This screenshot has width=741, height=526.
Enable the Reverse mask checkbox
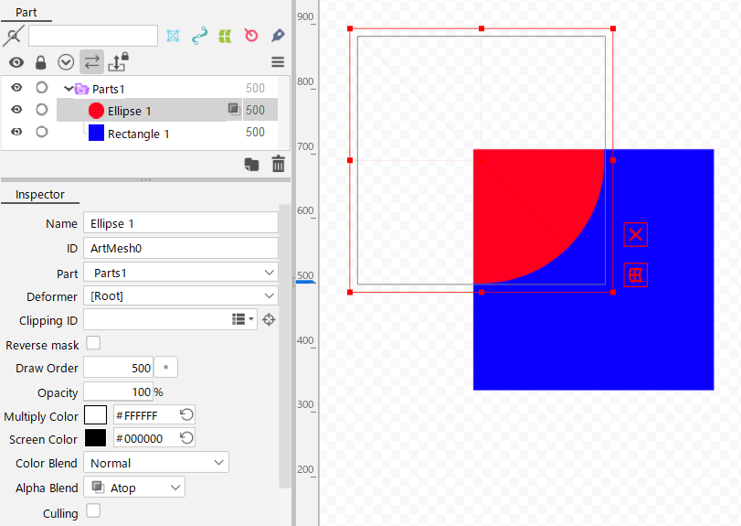click(93, 343)
